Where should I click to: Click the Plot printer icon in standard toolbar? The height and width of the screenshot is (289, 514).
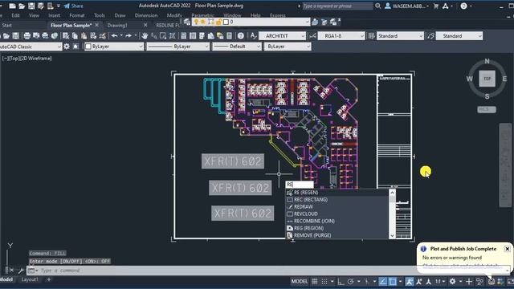[27, 35]
